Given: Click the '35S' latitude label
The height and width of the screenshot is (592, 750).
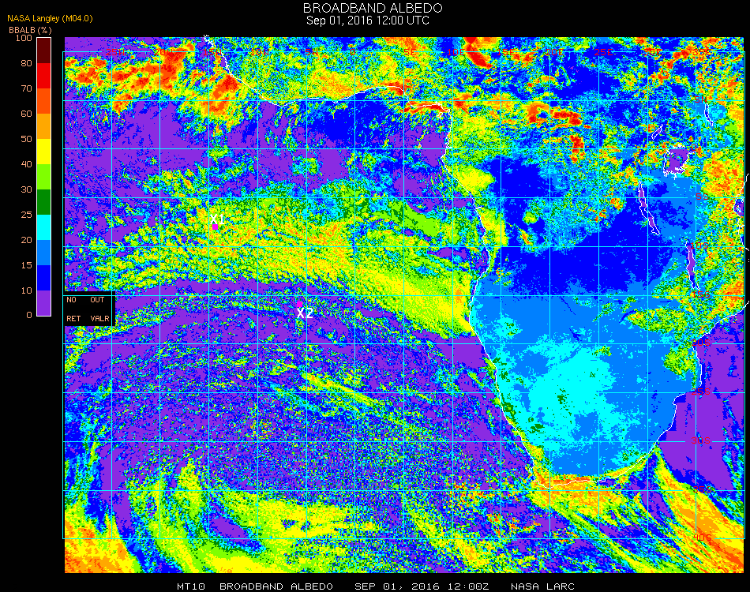Looking at the screenshot, I should tap(702, 489).
